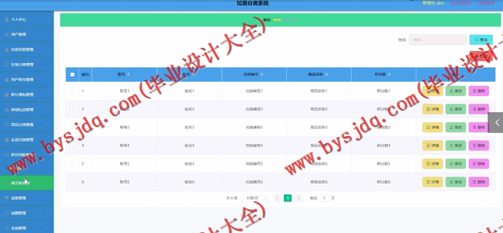
Task: Click the 共 6 条 total count text
Action: [232, 198]
